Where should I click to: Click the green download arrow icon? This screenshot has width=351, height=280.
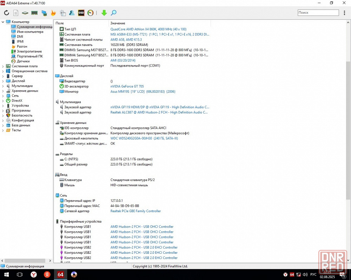(104, 13)
